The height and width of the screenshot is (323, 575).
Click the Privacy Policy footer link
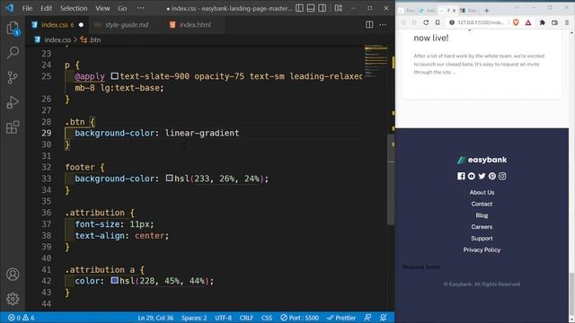[x=482, y=249]
